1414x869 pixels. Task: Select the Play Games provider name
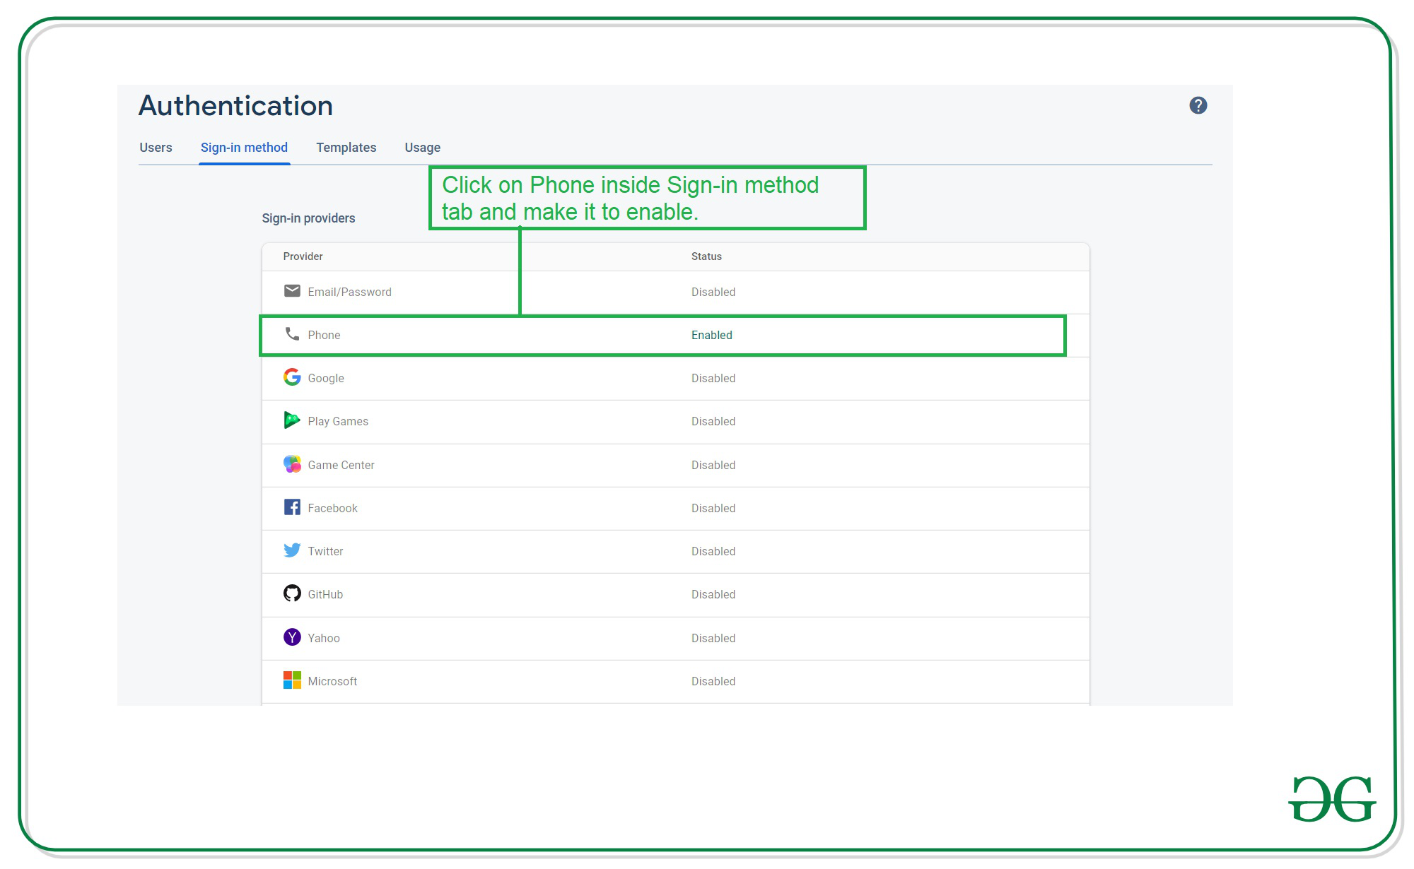point(338,421)
